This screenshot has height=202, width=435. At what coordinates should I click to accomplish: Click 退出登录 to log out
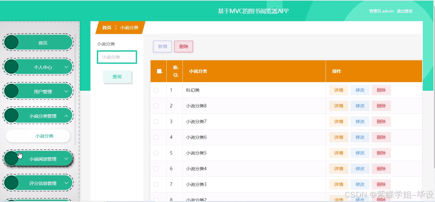tap(405, 11)
